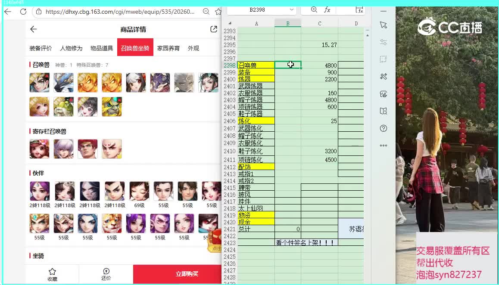Open the 家园养育 tab
This screenshot has height=285, width=499.
pos(168,48)
